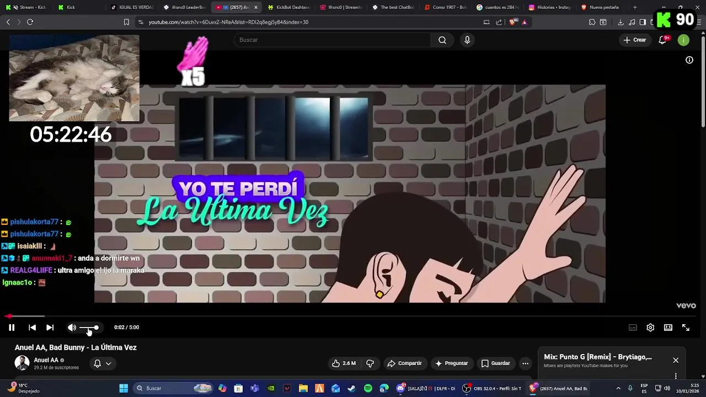Viewport: 706px width, 397px height.
Task: Click the Crear create button
Action: coord(635,40)
